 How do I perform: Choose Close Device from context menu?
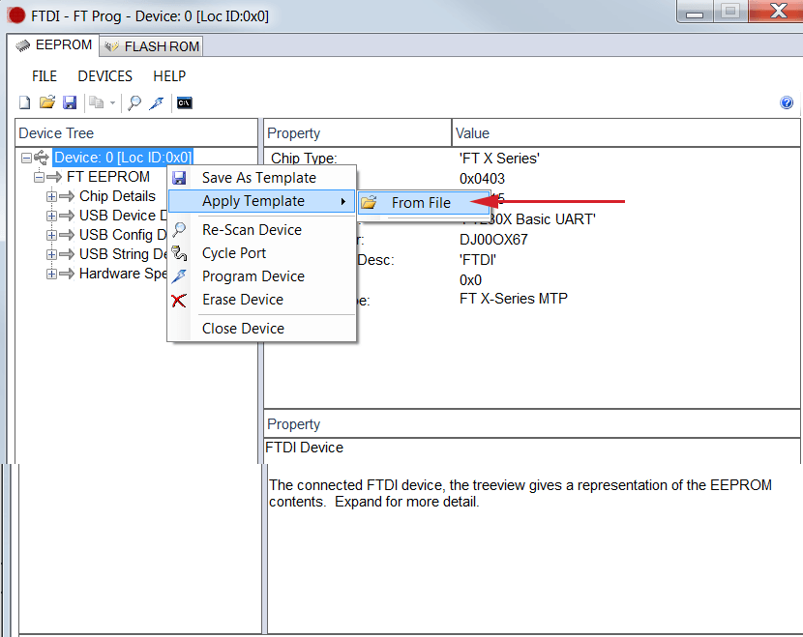(261, 329)
